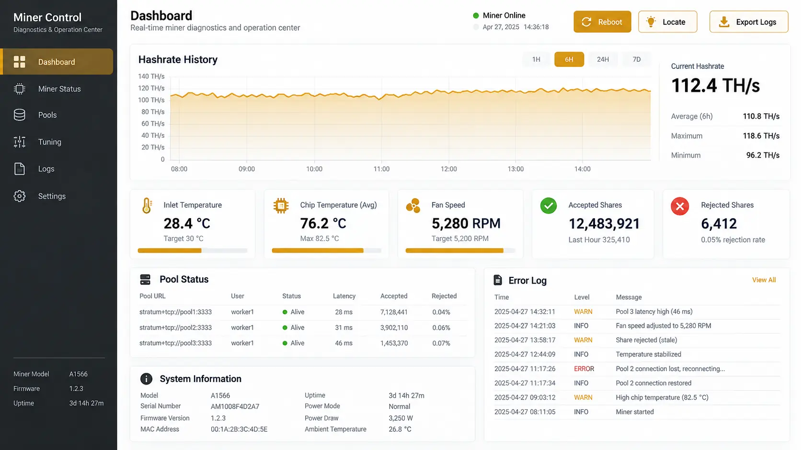This screenshot has width=801, height=450.
Task: Click the chip icon on Chip Temperature card
Action: coord(281,206)
